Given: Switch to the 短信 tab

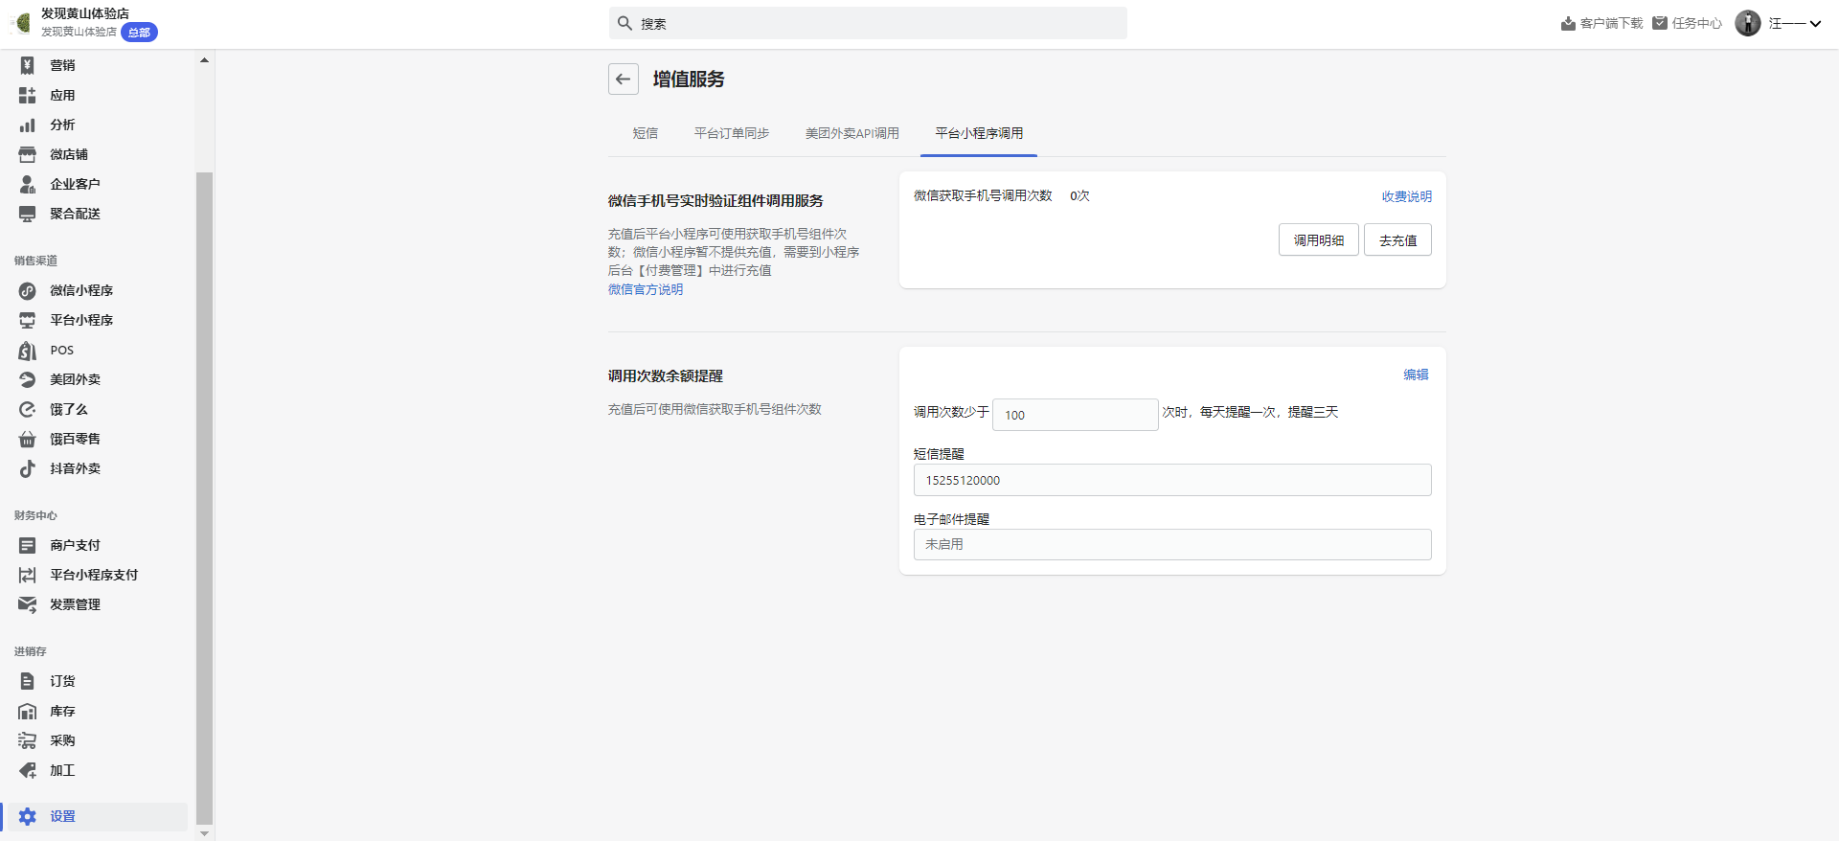Looking at the screenshot, I should pos(646,133).
